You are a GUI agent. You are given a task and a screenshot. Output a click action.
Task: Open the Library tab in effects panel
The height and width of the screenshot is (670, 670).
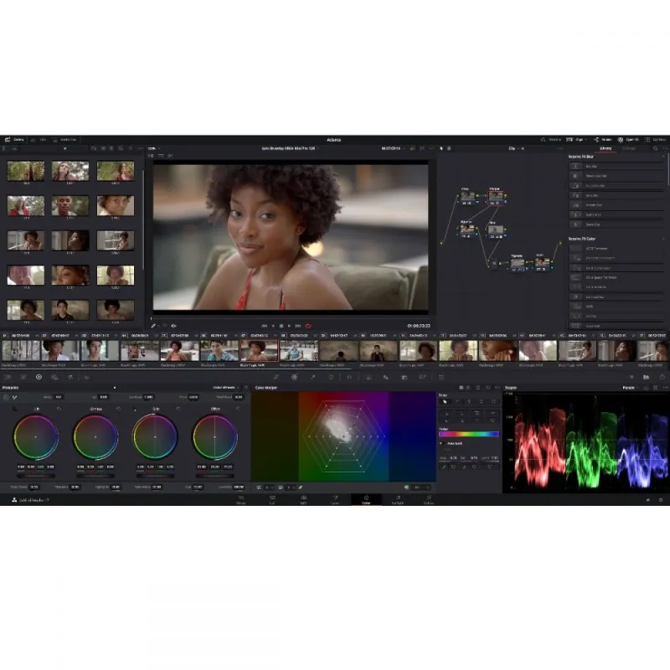[x=606, y=148]
